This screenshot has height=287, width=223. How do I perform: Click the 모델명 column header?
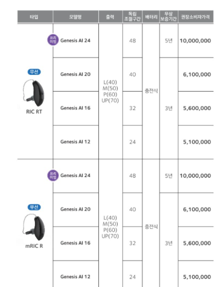76,17
